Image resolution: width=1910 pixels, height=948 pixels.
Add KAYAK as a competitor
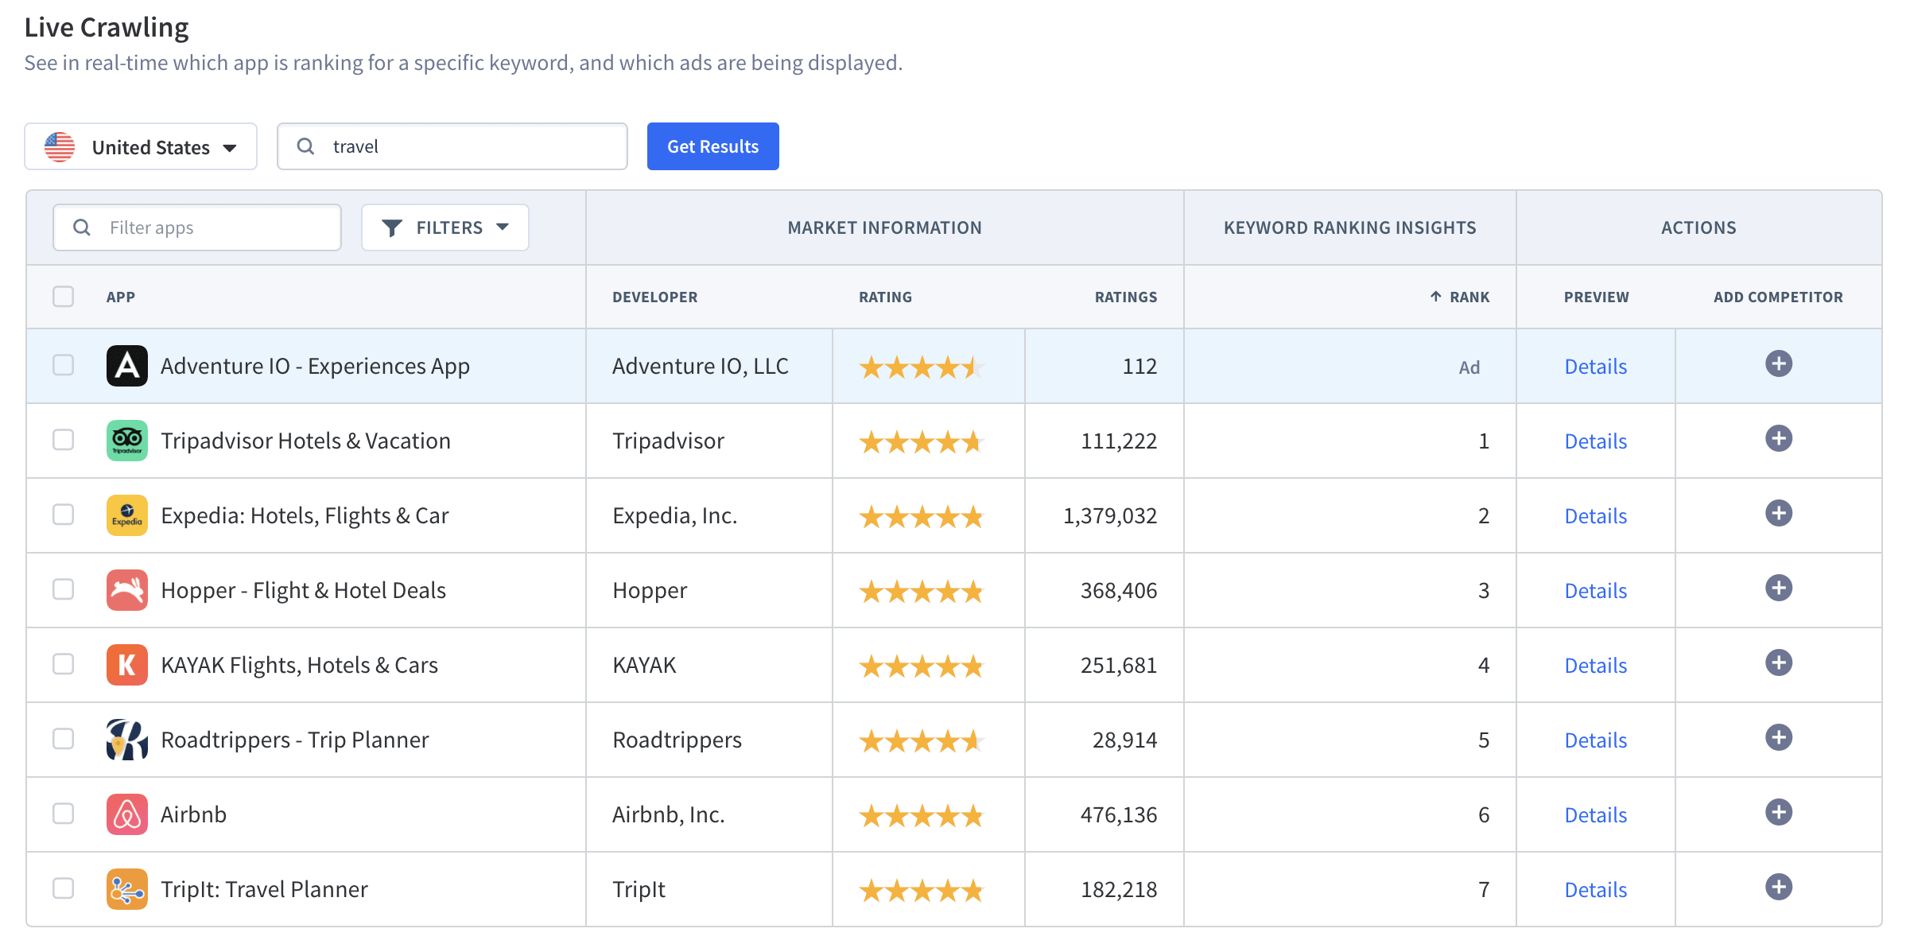click(x=1778, y=663)
